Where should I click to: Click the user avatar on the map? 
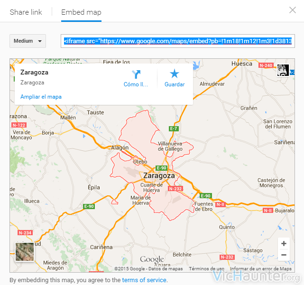283,70
